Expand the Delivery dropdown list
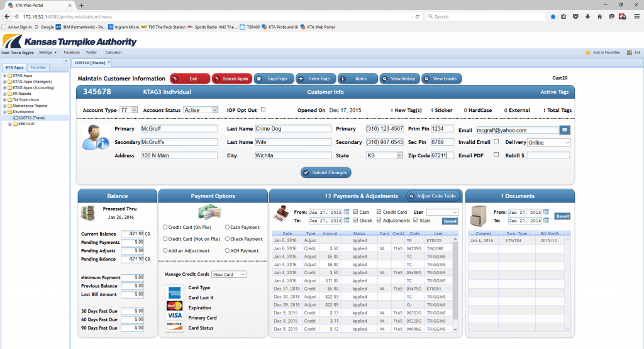Screen dimensions: 644x349 (x=548, y=143)
